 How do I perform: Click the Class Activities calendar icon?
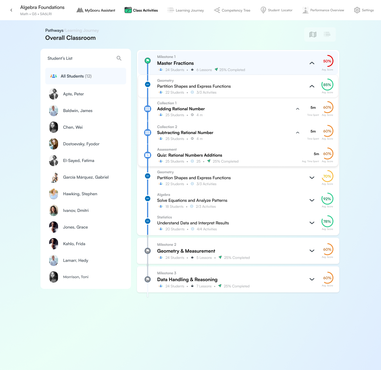pyautogui.click(x=128, y=10)
